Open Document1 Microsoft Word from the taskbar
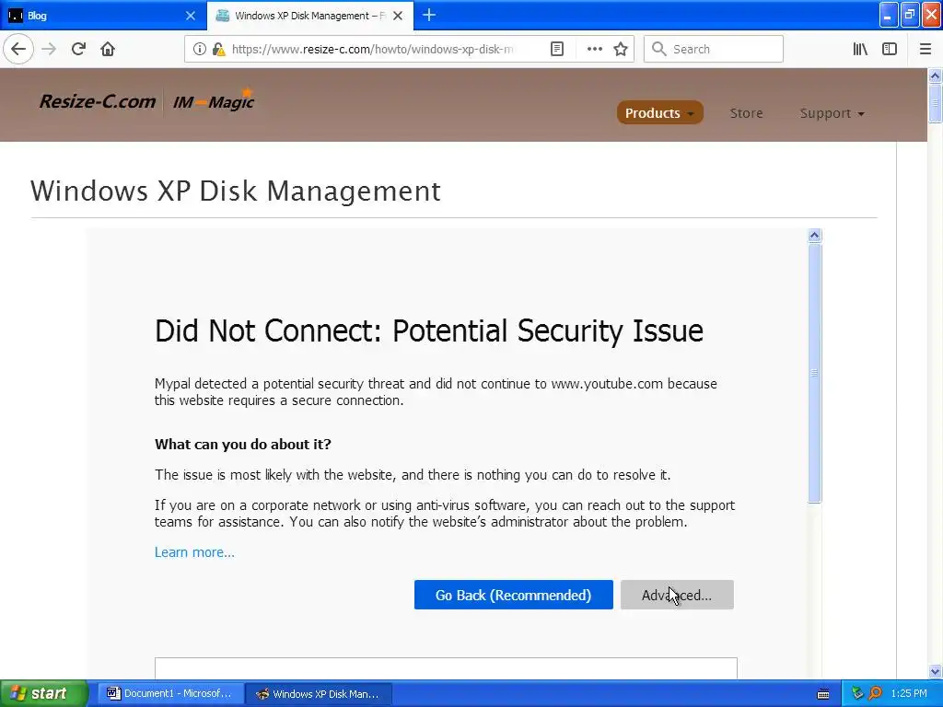Viewport: 943px width, 707px height. point(170,694)
